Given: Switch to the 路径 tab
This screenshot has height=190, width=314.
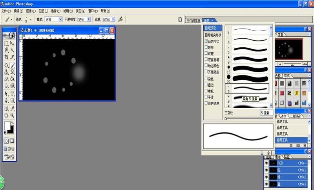Looking at the screenshot, I should 287,157.
